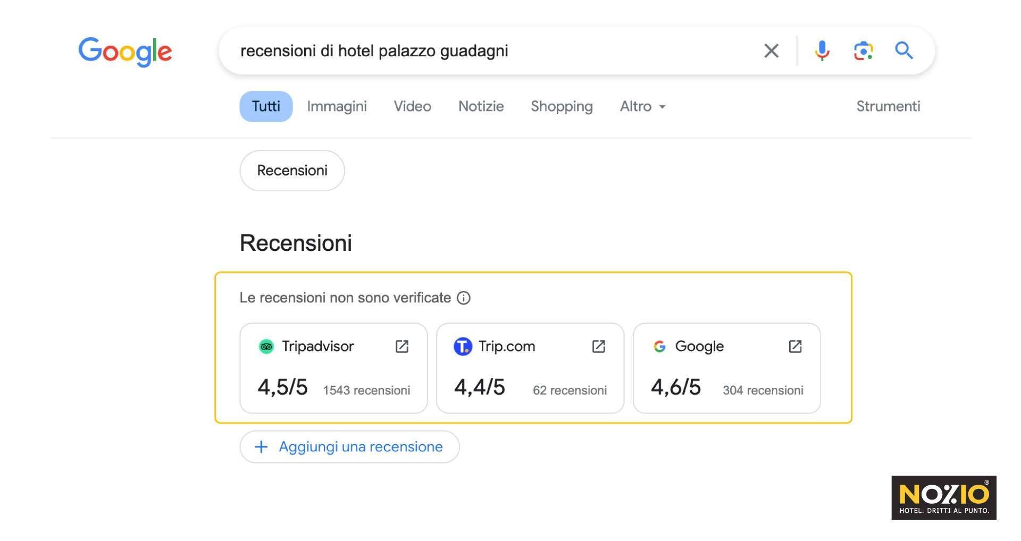Click the microphone icon for voice search

click(822, 50)
